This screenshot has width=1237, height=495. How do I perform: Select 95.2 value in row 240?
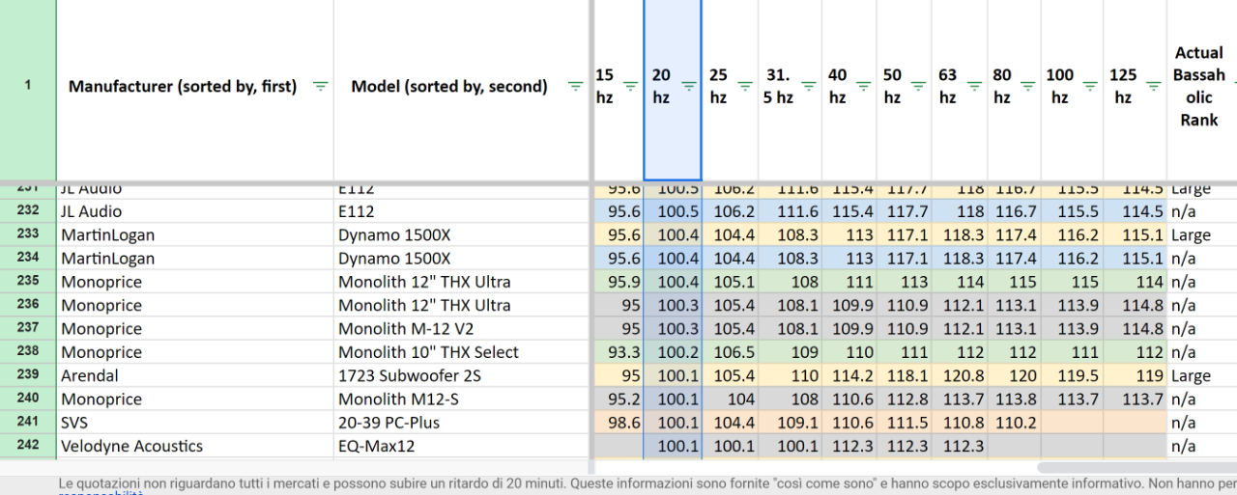pyautogui.click(x=618, y=399)
